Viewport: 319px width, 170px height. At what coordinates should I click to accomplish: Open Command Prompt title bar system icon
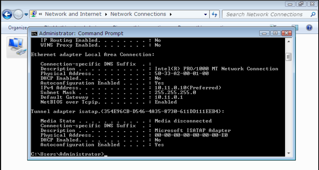pyautogui.click(x=34, y=33)
